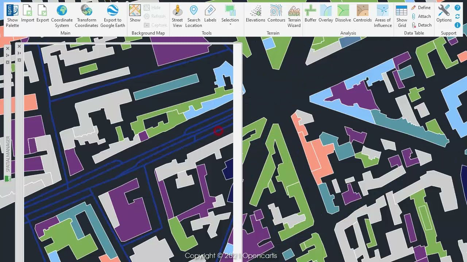Open help question mark icon
Viewport: 467px width, 262px height.
point(458,8)
